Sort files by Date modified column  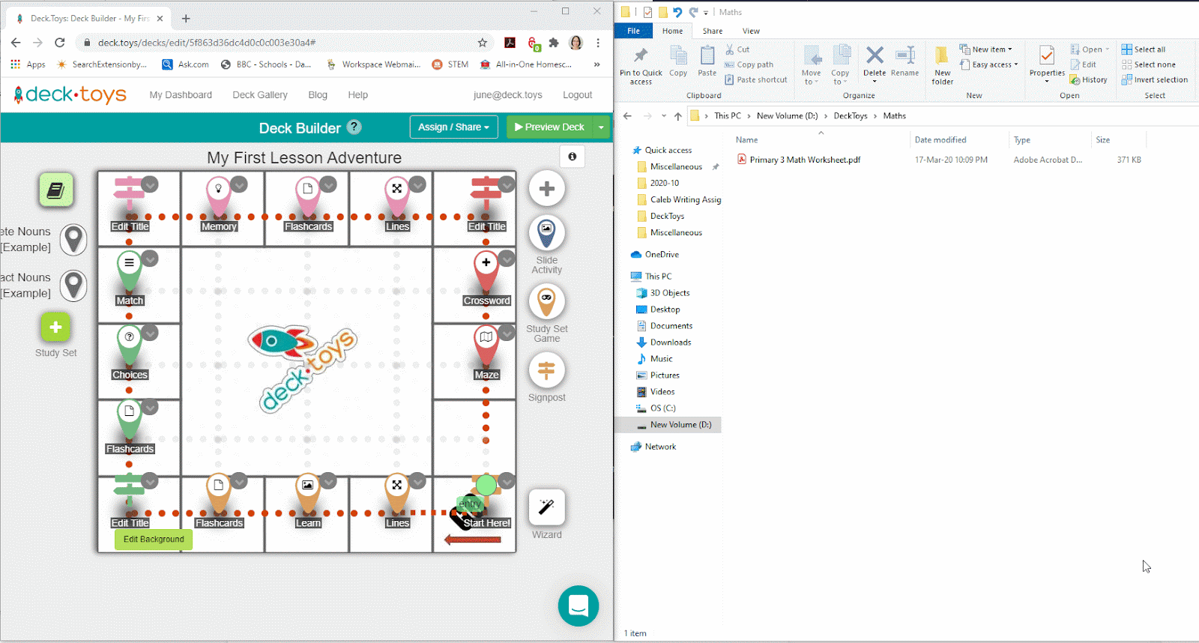[940, 140]
